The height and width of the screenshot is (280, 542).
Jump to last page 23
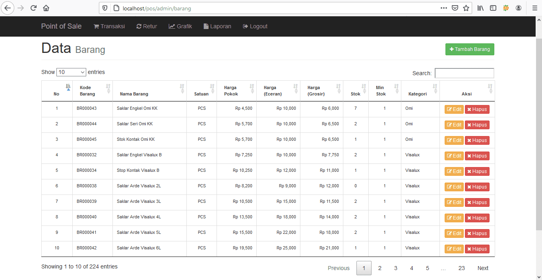tap(462, 268)
